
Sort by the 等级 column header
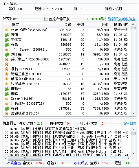(80, 25)
